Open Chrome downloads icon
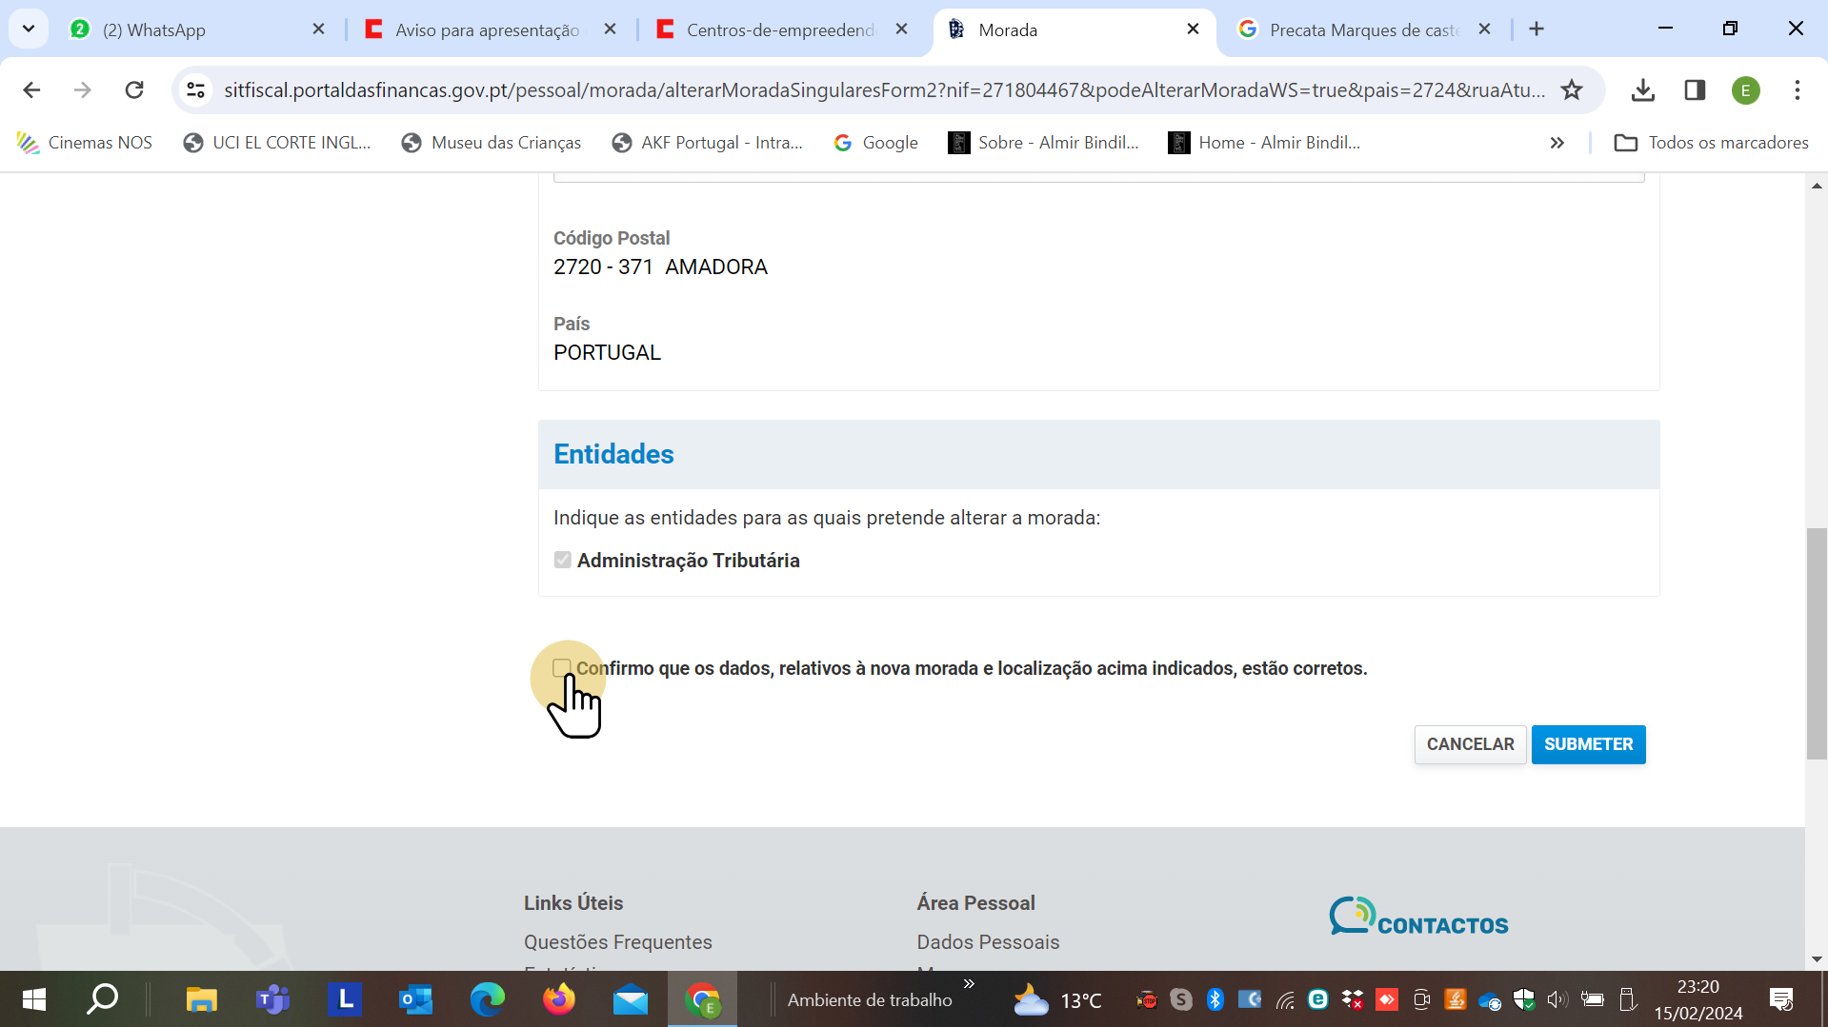The image size is (1828, 1027). pos(1642,90)
